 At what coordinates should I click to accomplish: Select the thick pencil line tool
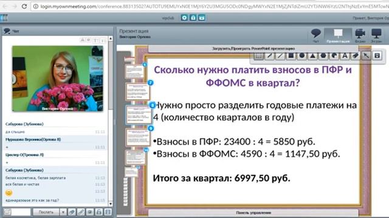(269, 56)
